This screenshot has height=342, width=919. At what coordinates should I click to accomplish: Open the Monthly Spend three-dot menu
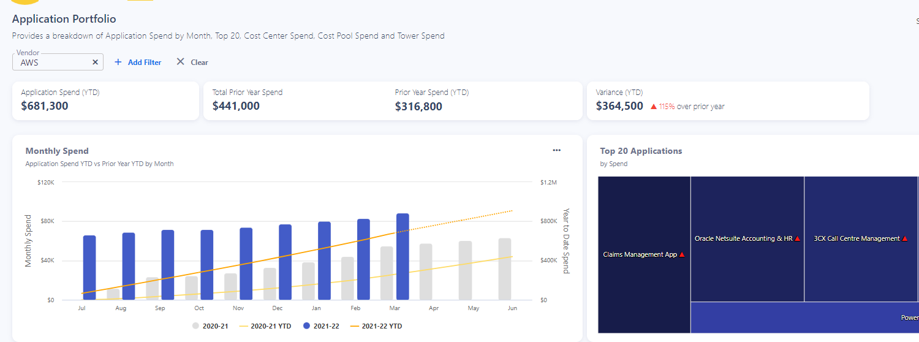click(x=556, y=150)
